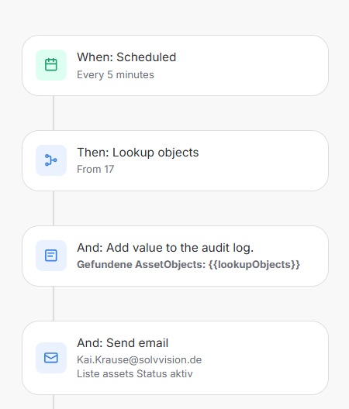
Task: Click the "Gefundene AssetObjects: {{lookupObjects}}" text
Action: tap(188, 264)
